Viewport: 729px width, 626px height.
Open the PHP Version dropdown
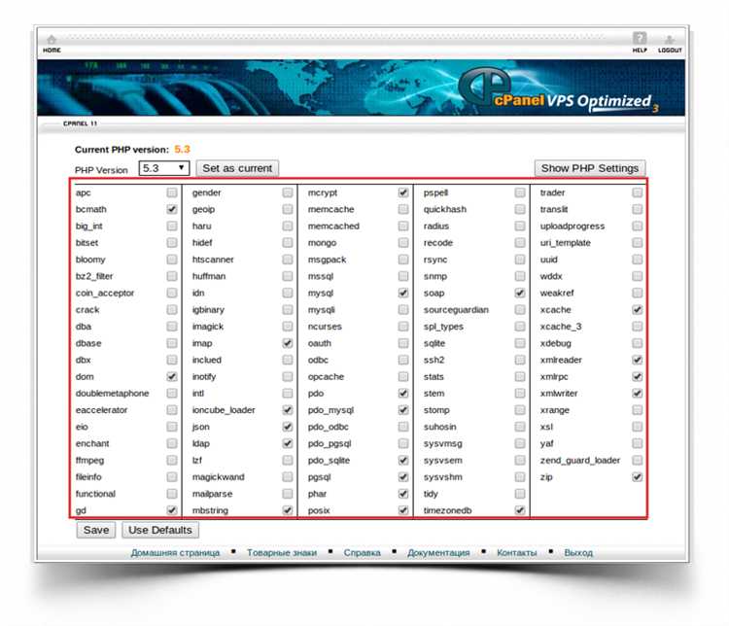coord(164,168)
